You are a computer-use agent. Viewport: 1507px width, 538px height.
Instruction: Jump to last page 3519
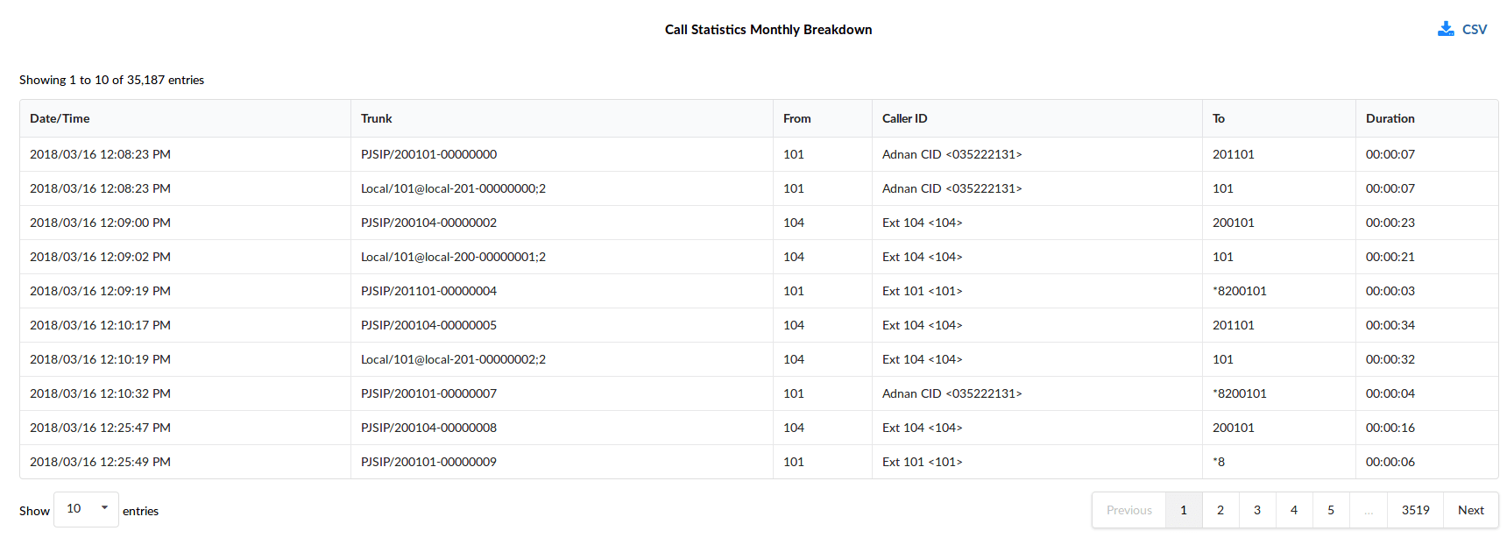click(1416, 510)
